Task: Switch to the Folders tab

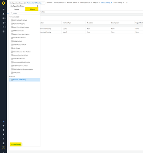Action: click(16, 9)
